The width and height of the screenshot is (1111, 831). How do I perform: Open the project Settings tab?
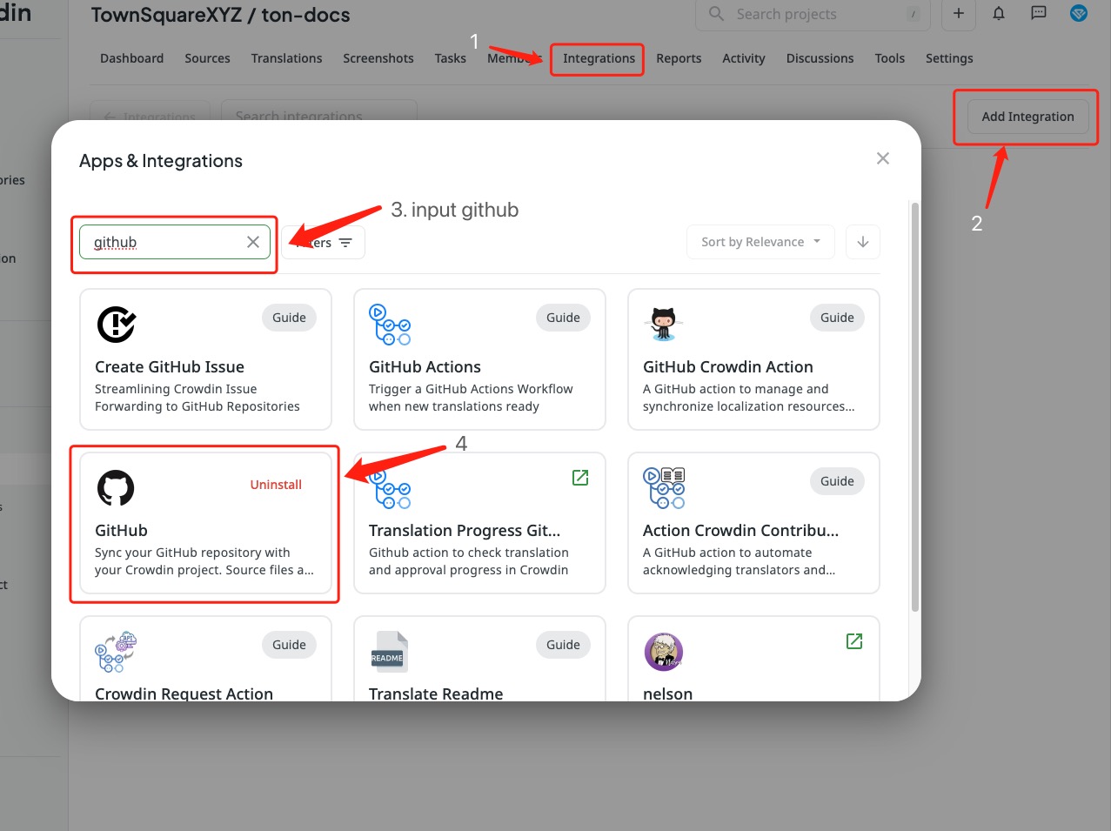pyautogui.click(x=949, y=58)
